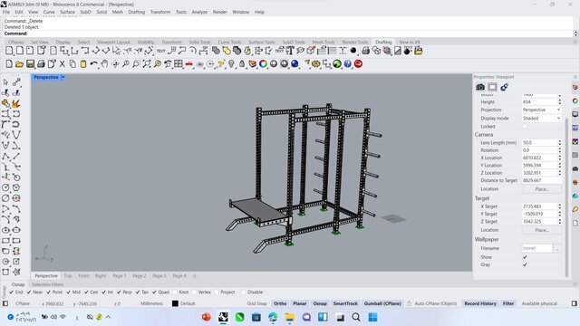Open the Projection dropdown
This screenshot has height=326, width=580.
tap(542, 110)
